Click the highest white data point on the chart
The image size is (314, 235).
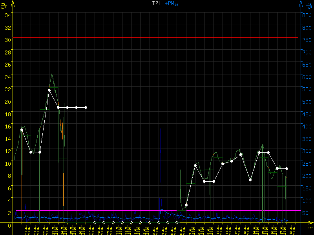pyautogui.click(x=49, y=90)
